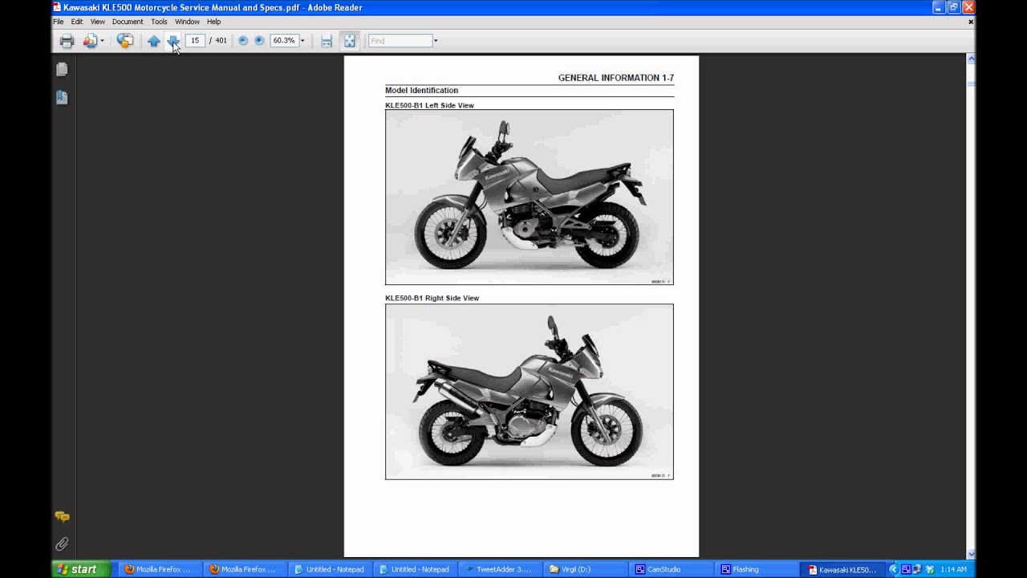
Task: Go to next page with down arrow
Action: point(173,41)
